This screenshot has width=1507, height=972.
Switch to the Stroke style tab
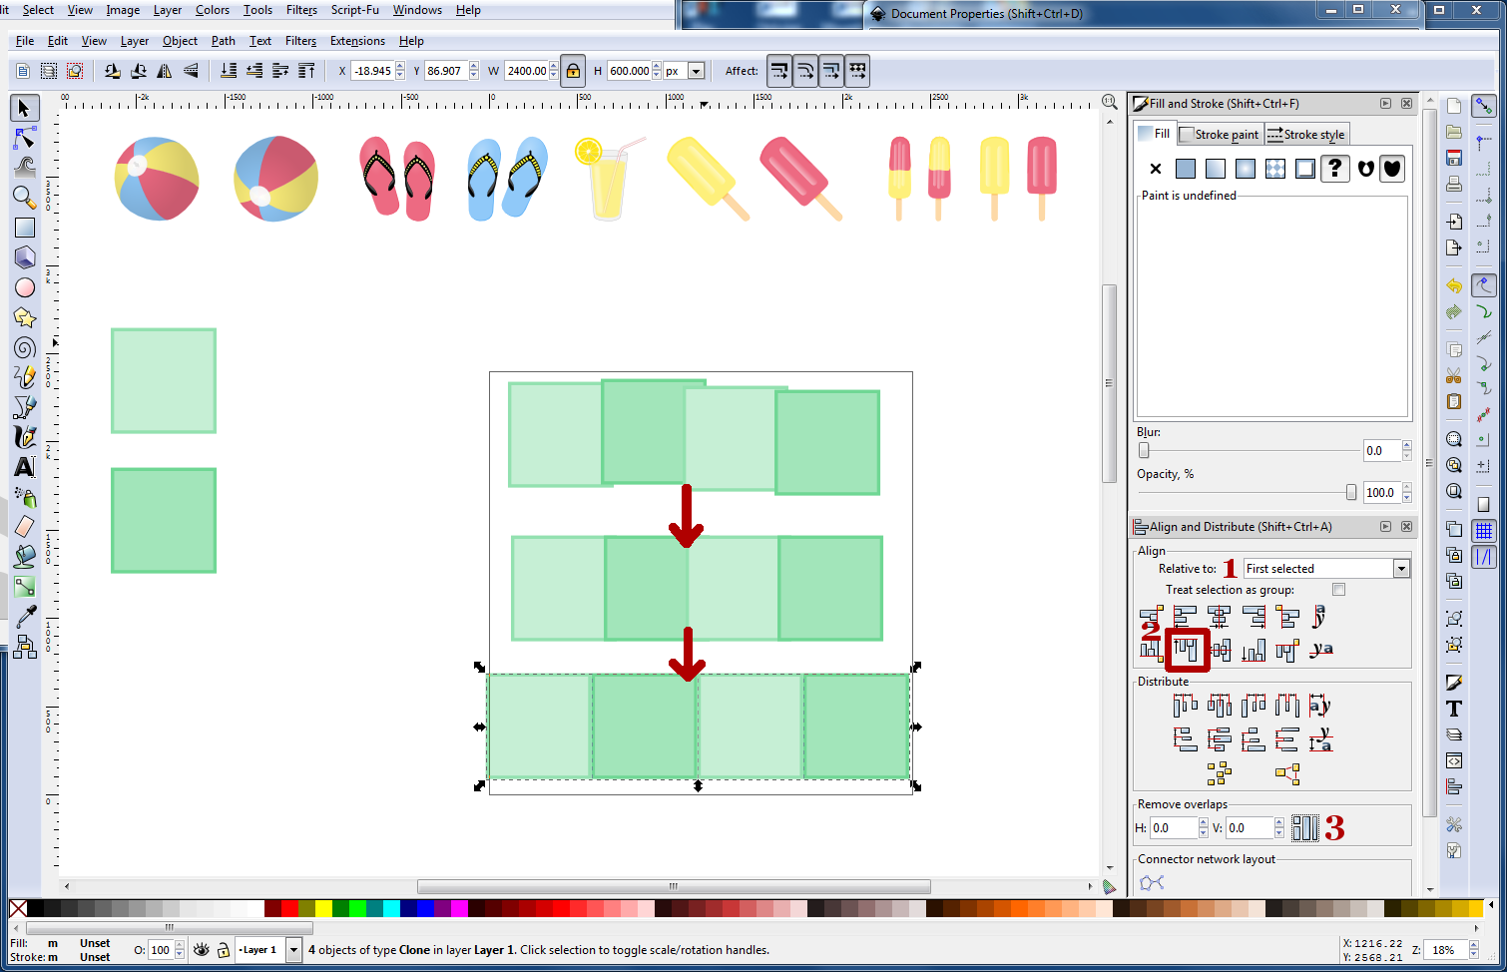pyautogui.click(x=1305, y=133)
